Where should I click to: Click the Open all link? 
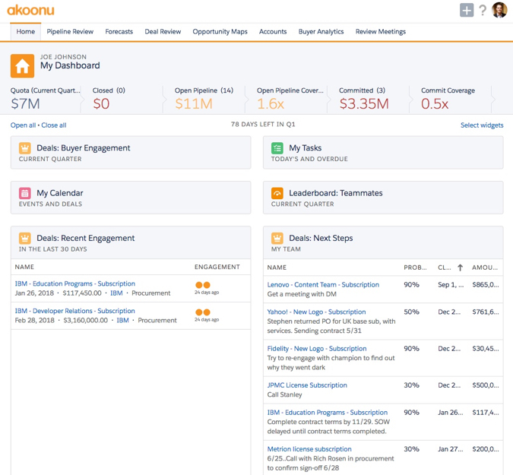[x=23, y=125]
